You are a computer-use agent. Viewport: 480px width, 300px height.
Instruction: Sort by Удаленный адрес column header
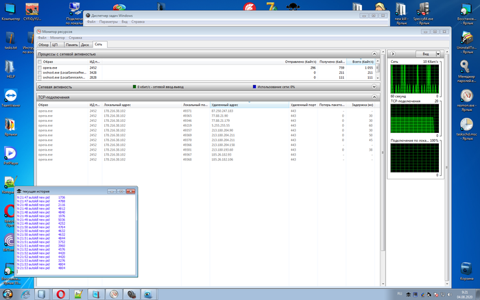(226, 105)
